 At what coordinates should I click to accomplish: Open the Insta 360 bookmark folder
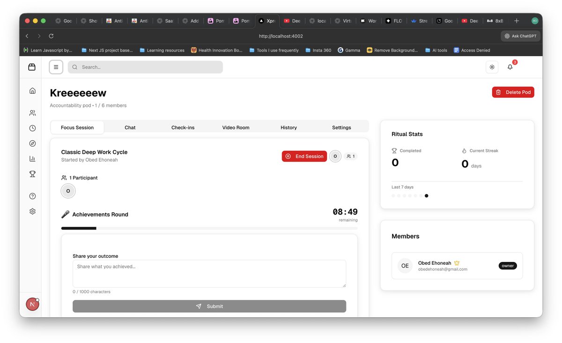tap(318, 50)
